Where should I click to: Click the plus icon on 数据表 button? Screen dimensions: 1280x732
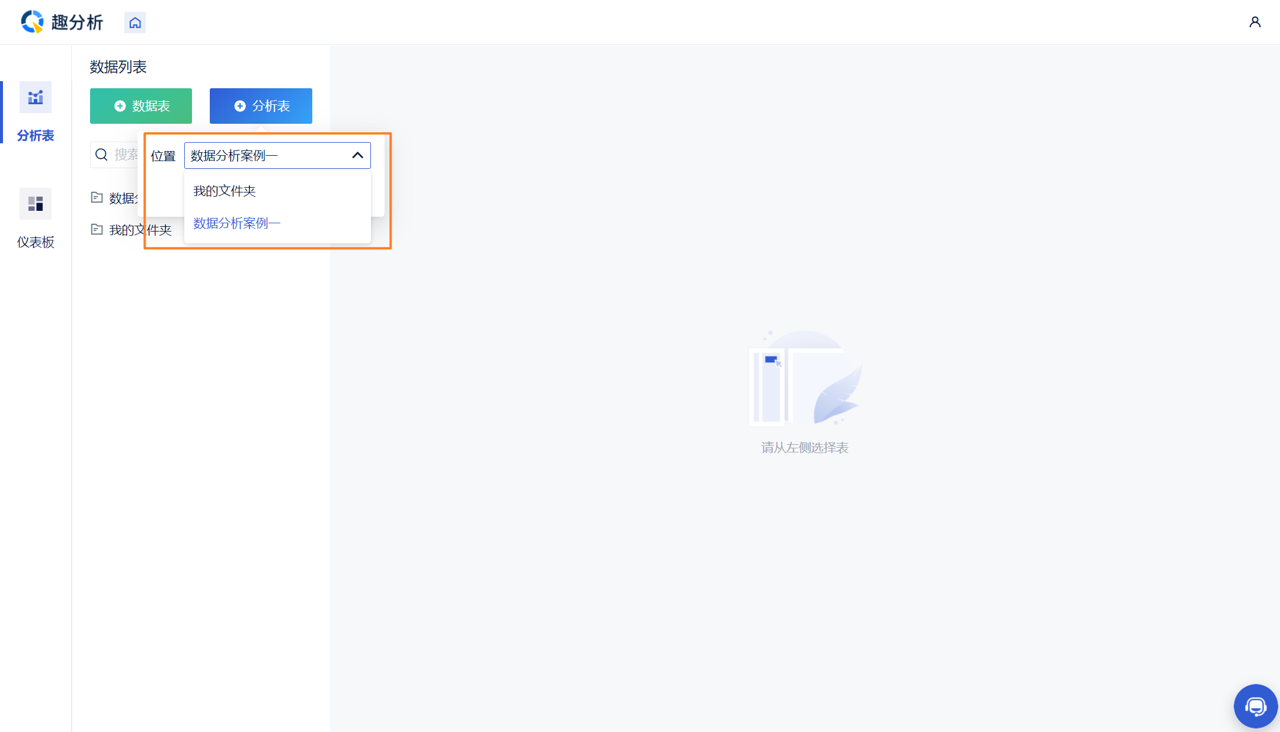tap(120, 106)
